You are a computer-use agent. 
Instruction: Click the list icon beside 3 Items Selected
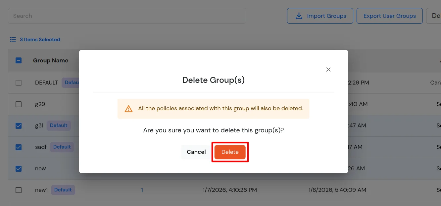[13, 39]
